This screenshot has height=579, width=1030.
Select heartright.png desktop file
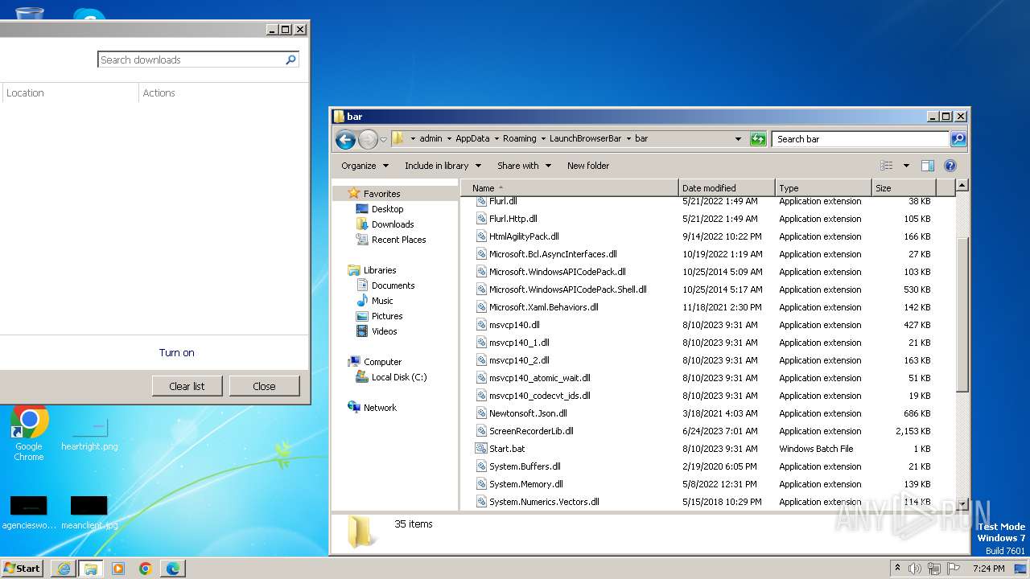point(89,434)
